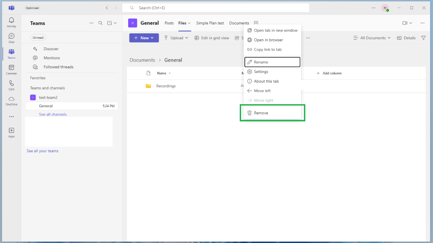Click the Add column button
433x243 pixels.
329,73
